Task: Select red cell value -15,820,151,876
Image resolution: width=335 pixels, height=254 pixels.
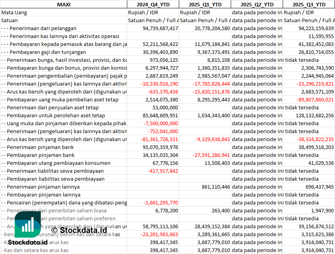Action: point(211,92)
